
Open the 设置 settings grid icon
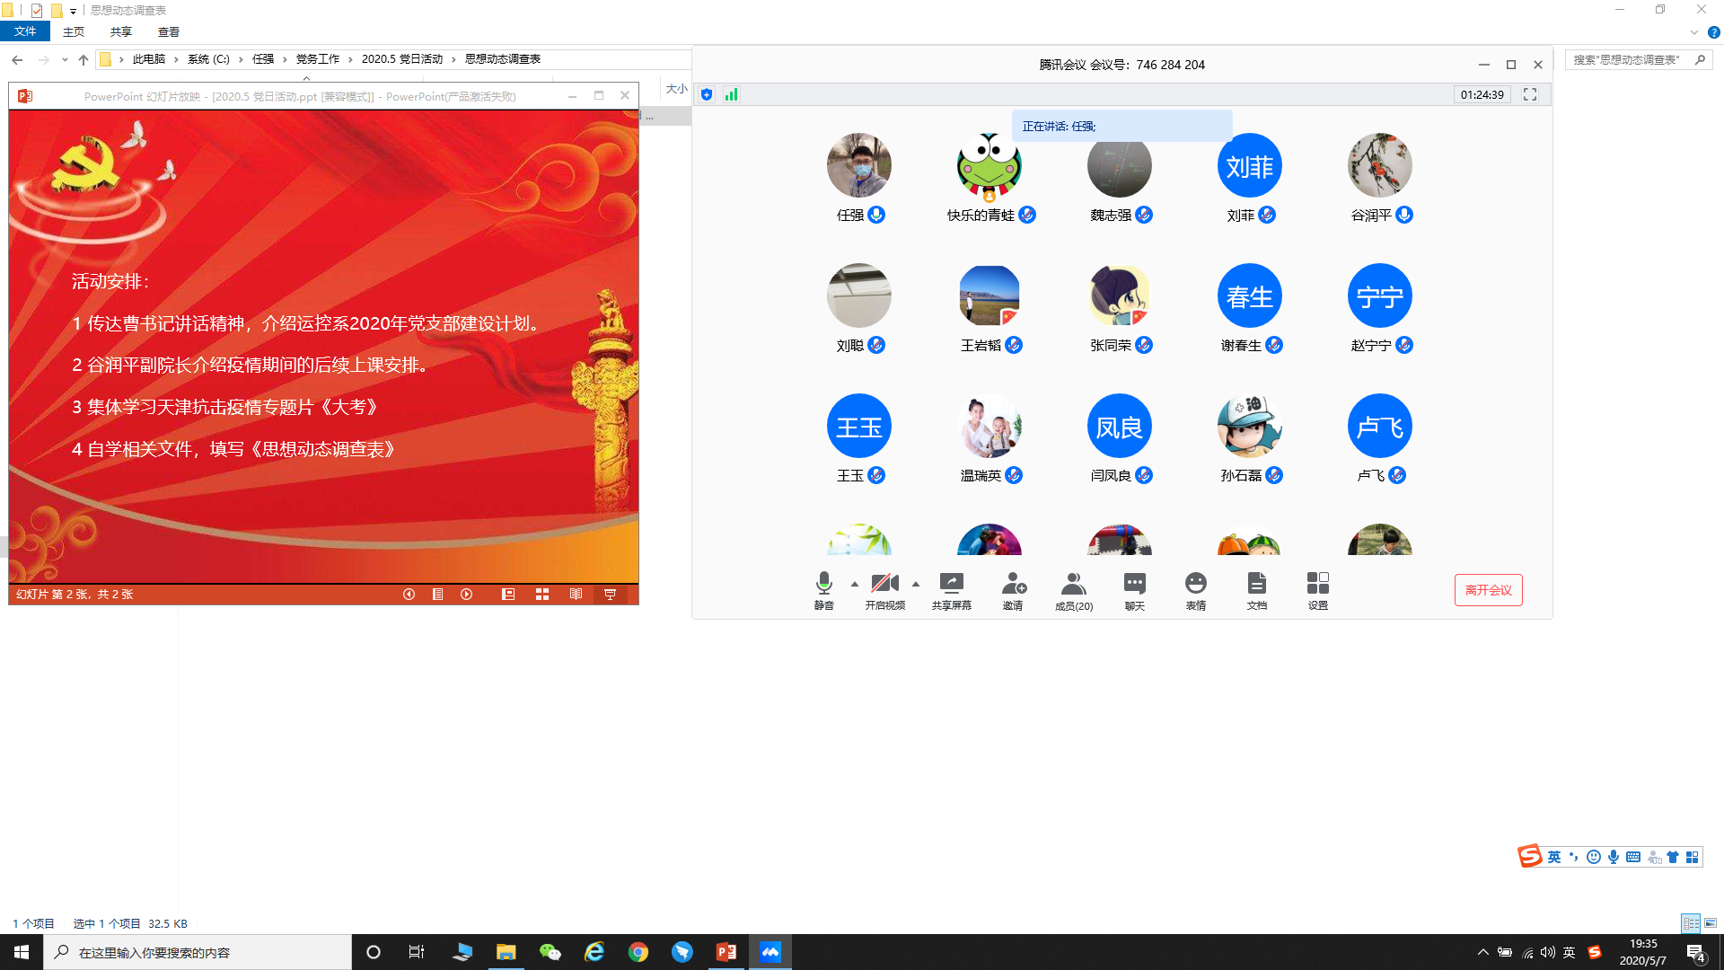[x=1317, y=585]
